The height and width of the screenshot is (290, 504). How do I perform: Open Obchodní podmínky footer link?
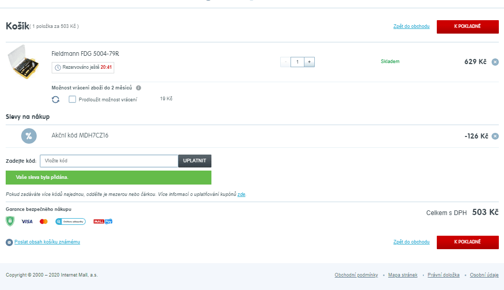click(356, 275)
